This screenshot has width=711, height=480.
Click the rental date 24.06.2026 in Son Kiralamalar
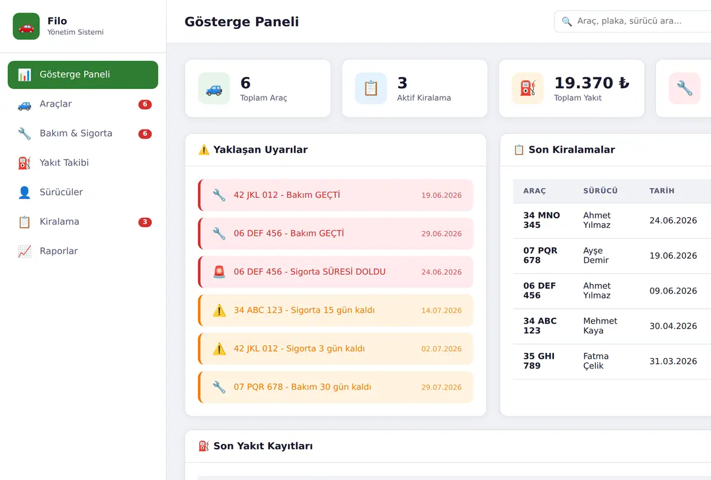pyautogui.click(x=673, y=221)
